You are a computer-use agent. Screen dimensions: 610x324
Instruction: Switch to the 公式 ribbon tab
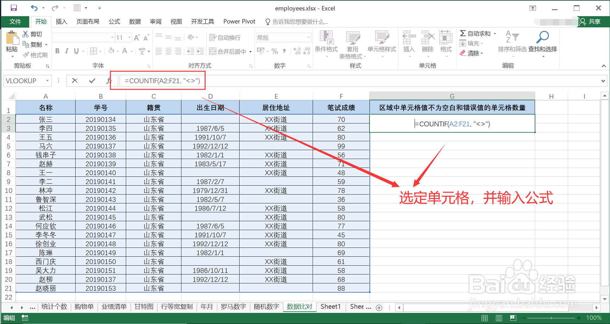(114, 21)
